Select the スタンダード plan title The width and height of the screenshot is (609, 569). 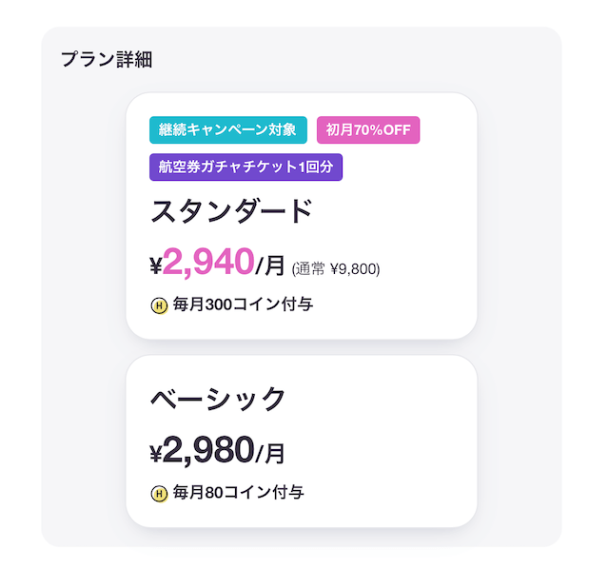click(231, 211)
